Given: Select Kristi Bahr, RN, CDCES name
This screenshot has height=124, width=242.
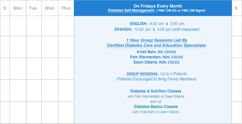Looking at the screenshot, I should (156, 52).
